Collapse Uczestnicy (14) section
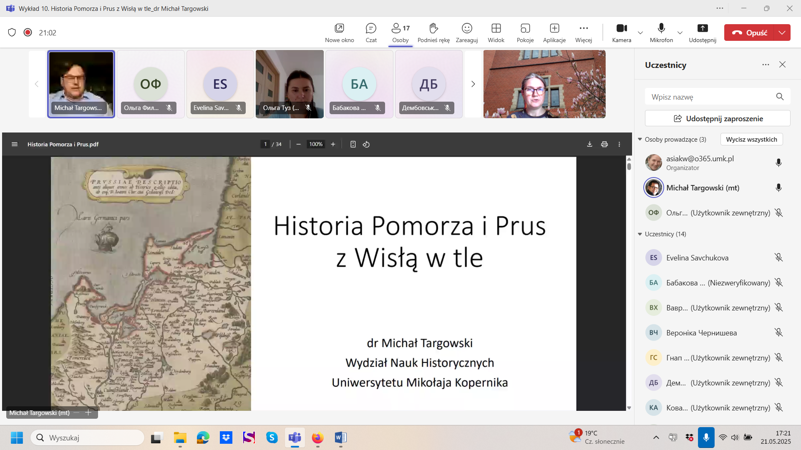Screen dimensions: 801x450 pyautogui.click(x=640, y=234)
